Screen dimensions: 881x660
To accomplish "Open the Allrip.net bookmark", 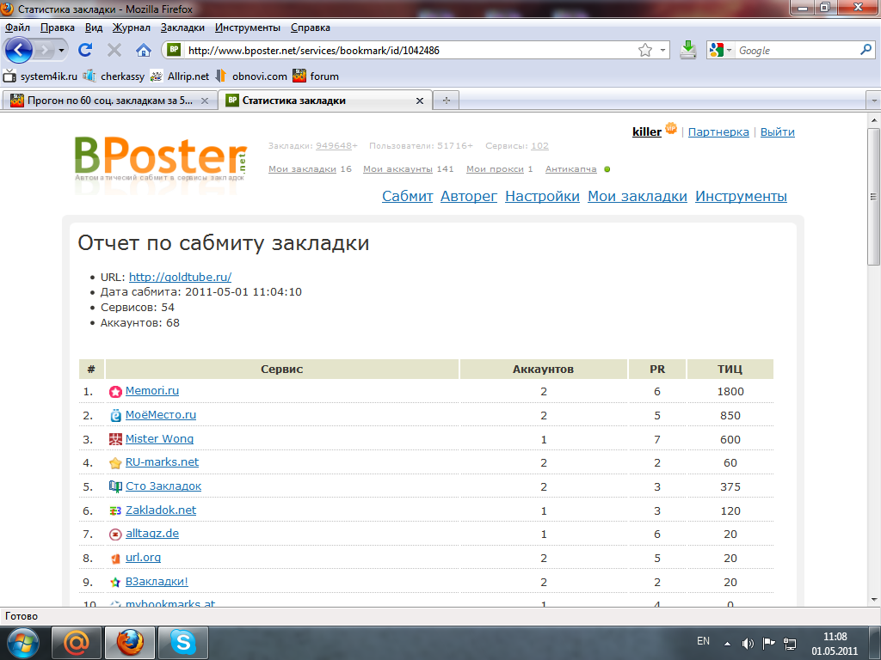I will 180,76.
